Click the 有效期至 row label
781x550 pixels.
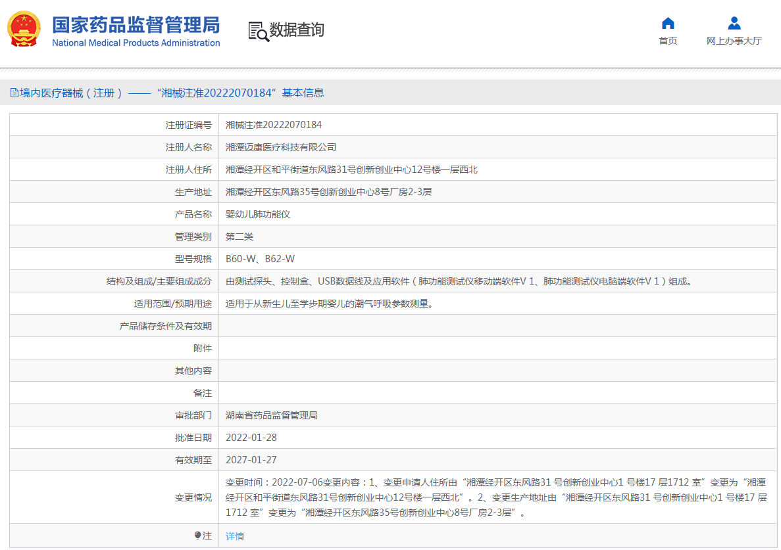[193, 460]
